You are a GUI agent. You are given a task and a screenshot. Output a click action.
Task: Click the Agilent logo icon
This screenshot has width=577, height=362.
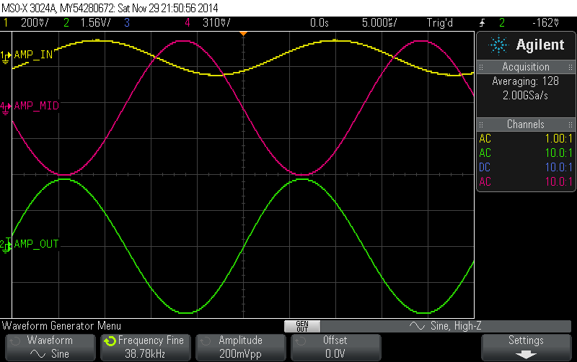pos(498,45)
